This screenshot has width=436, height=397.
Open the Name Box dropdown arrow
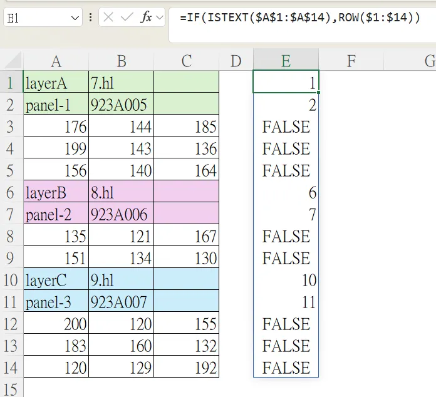[x=75, y=18]
